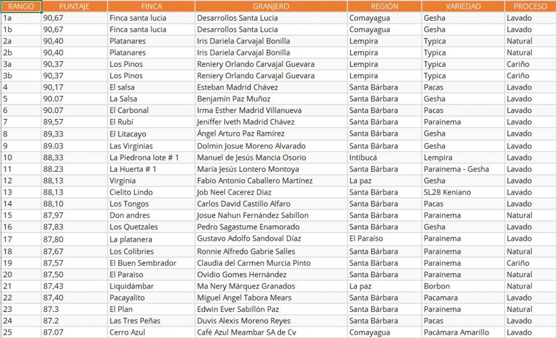557x338 pixels.
Task: Select the El Paraíso region cell
Action: click(385, 239)
